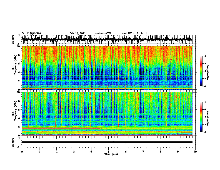Click the time axis tick label "9"

click(x=178, y=152)
